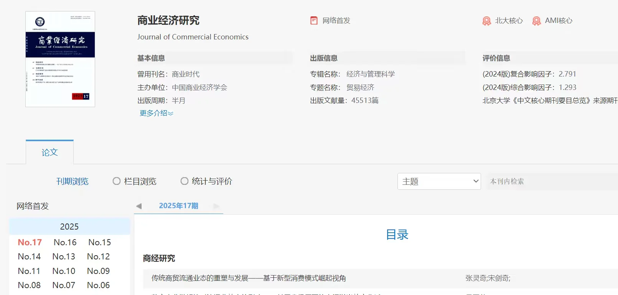618x295 pixels.
Task: Click authors 张灵奇;宋剑奇
Action: tap(488, 278)
